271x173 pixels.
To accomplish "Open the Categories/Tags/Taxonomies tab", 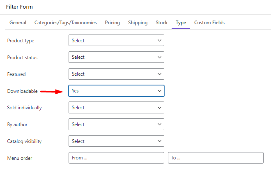I will pyautogui.click(x=66, y=23).
